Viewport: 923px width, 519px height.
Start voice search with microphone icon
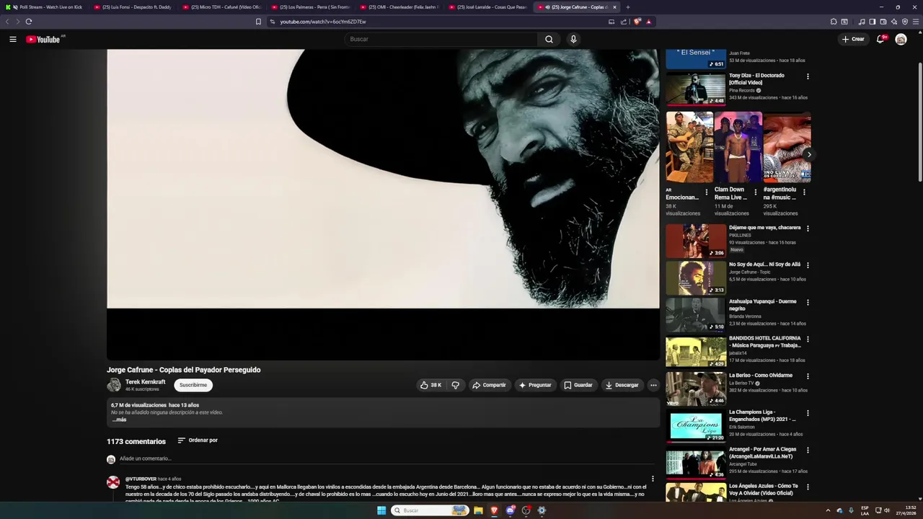click(x=573, y=39)
